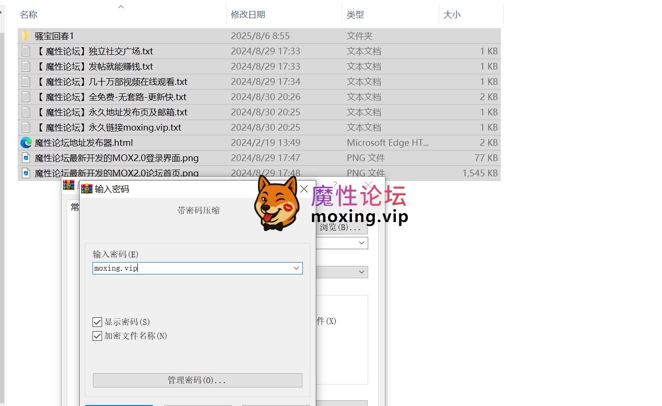
Task: Click the 77 KB size cell
Action: (486, 158)
